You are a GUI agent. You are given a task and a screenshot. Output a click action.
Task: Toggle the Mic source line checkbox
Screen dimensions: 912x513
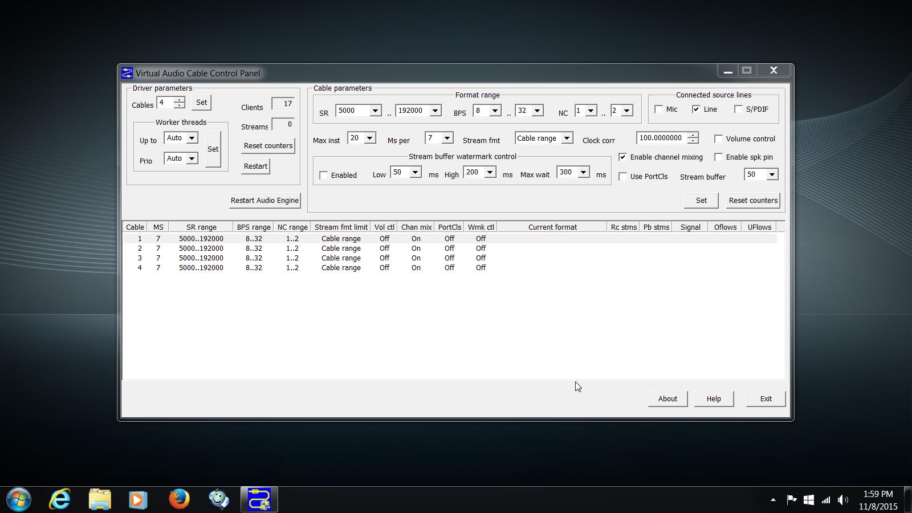[659, 109]
